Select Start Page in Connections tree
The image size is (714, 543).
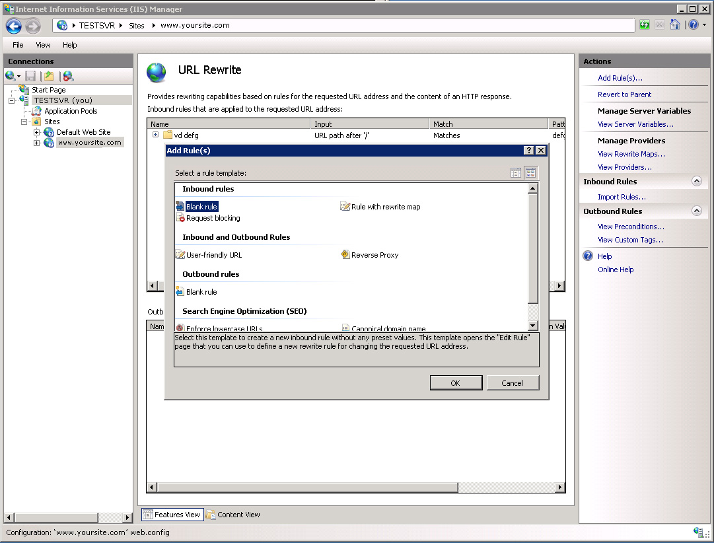[x=49, y=90]
